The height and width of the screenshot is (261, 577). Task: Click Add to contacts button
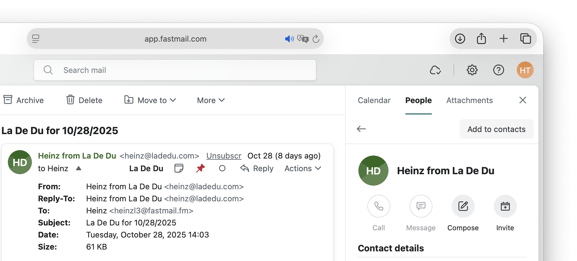pyautogui.click(x=496, y=129)
